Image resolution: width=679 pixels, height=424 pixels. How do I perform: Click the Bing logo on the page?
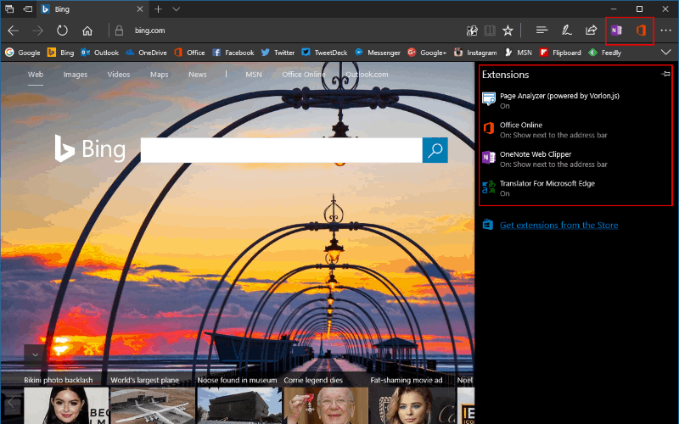pos(90,149)
